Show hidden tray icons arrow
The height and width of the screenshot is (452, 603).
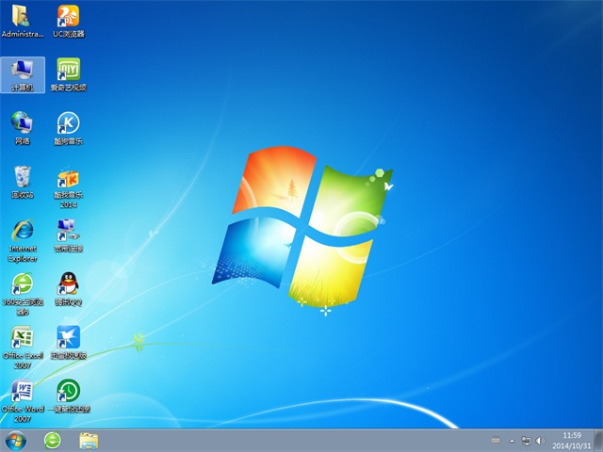coord(512,441)
